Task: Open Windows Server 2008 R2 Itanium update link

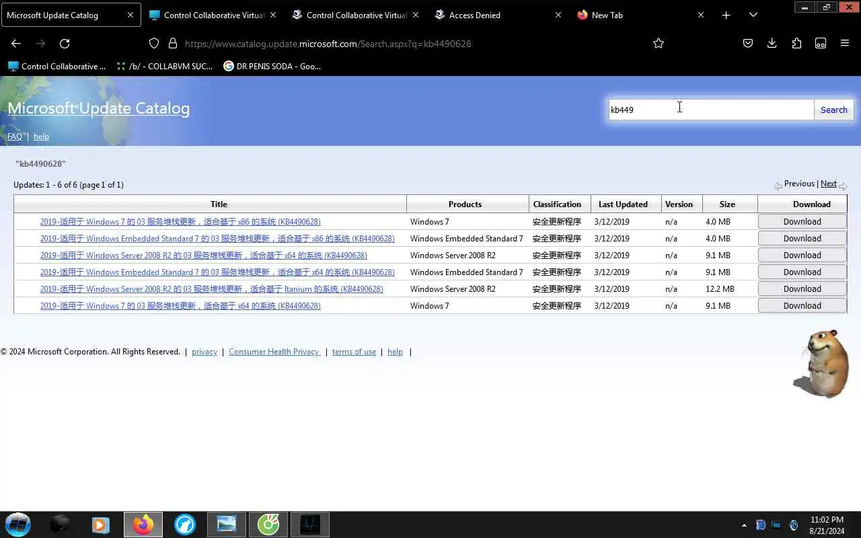Action: click(211, 289)
